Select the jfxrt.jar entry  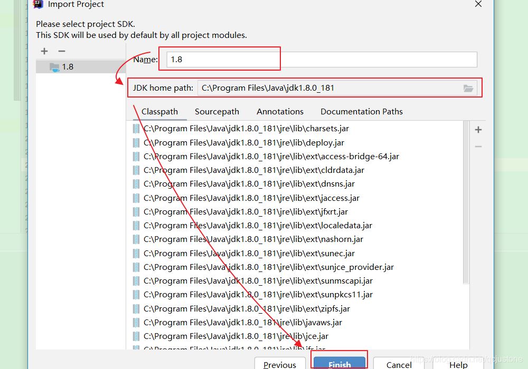246,212
